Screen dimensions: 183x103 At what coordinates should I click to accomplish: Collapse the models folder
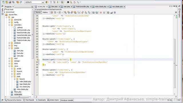click(x=9, y=48)
